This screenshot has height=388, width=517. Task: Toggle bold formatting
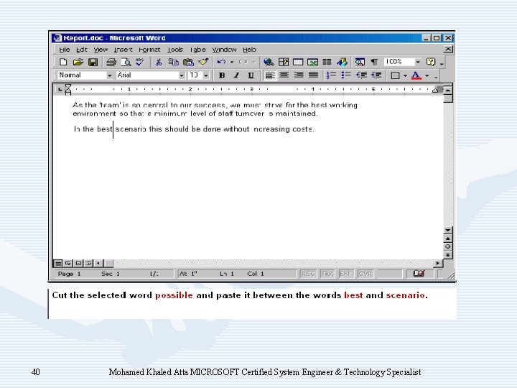[222, 75]
